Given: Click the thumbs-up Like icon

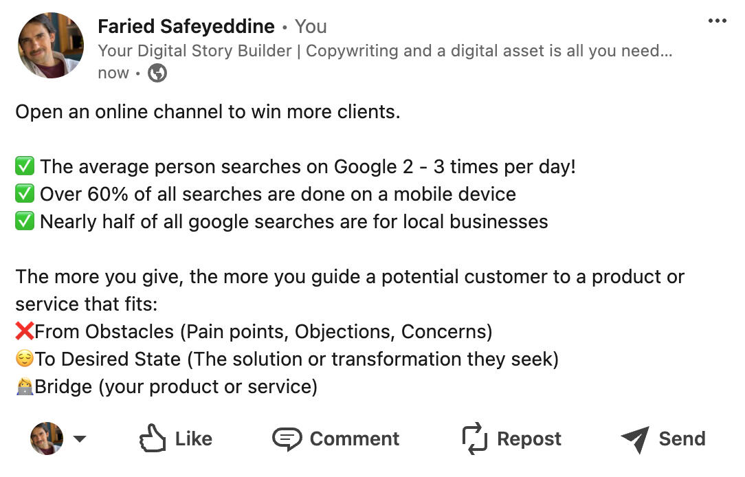Looking at the screenshot, I should (x=153, y=439).
